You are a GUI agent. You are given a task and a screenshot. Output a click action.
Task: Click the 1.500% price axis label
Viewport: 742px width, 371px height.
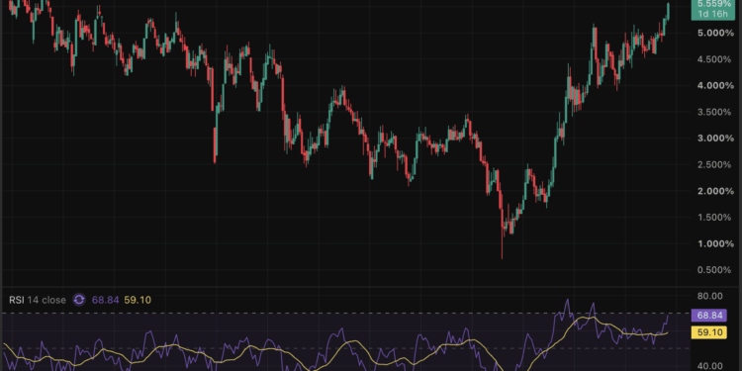713,218
